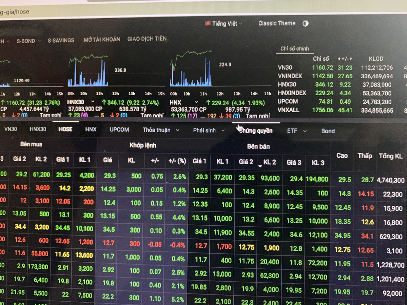Click the HNX intraday chart
This screenshot has width=407, height=305.
point(191,69)
